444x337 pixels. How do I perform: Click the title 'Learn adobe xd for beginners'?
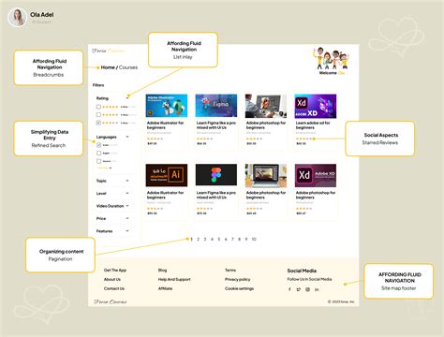[x=313, y=125]
